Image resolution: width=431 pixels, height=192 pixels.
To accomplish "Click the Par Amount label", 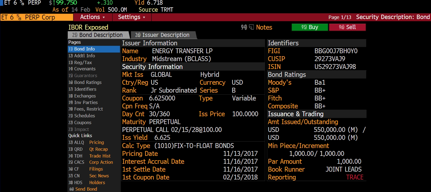I will (285, 162).
